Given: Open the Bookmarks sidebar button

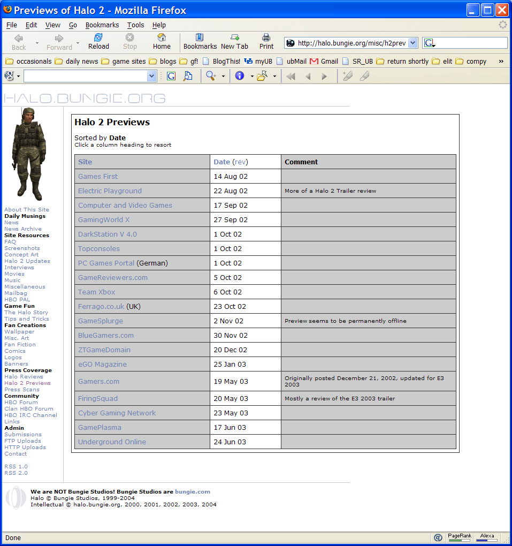Looking at the screenshot, I should [200, 41].
